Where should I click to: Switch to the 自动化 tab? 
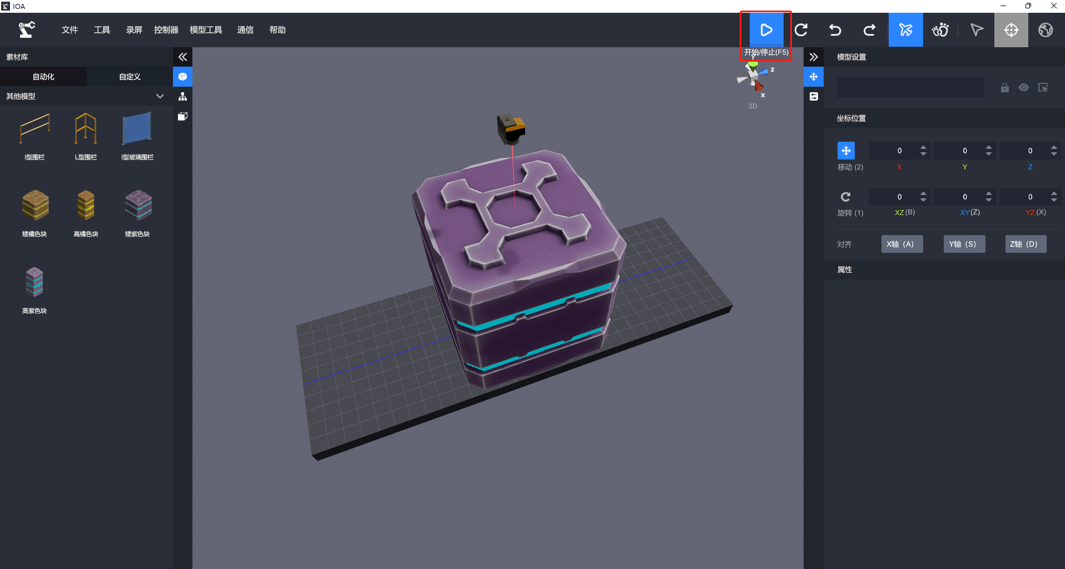coord(43,77)
